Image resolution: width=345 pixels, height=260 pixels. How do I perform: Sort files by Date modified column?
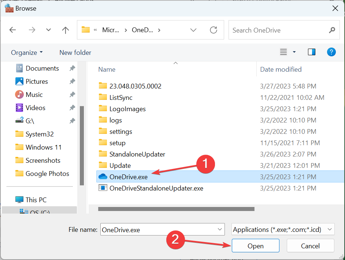(x=281, y=69)
